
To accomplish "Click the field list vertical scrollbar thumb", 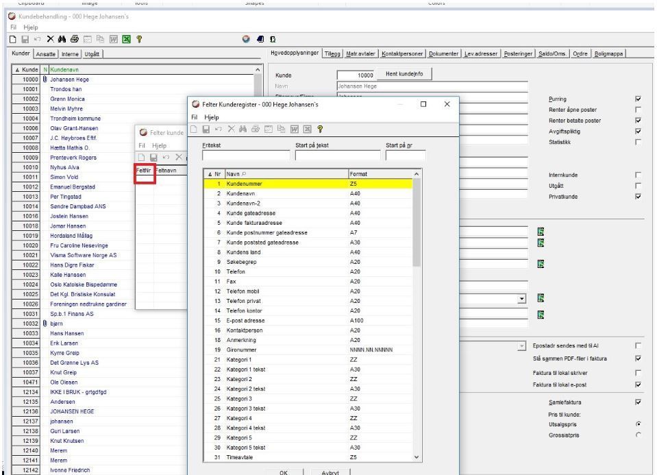I will point(417,222).
